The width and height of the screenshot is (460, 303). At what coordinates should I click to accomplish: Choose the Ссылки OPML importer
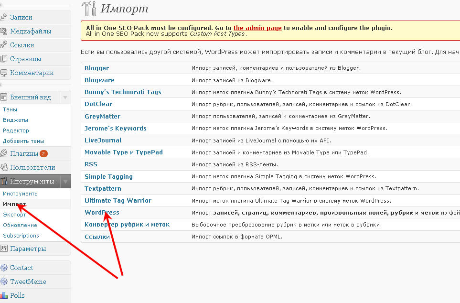(97, 237)
